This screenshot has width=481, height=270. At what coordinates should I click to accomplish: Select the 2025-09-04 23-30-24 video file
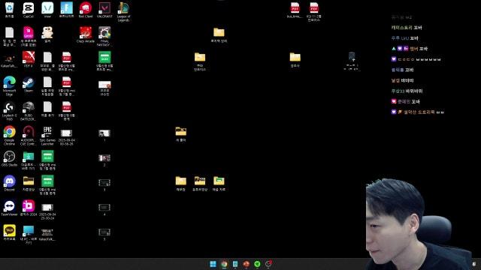pyautogui.click(x=47, y=211)
